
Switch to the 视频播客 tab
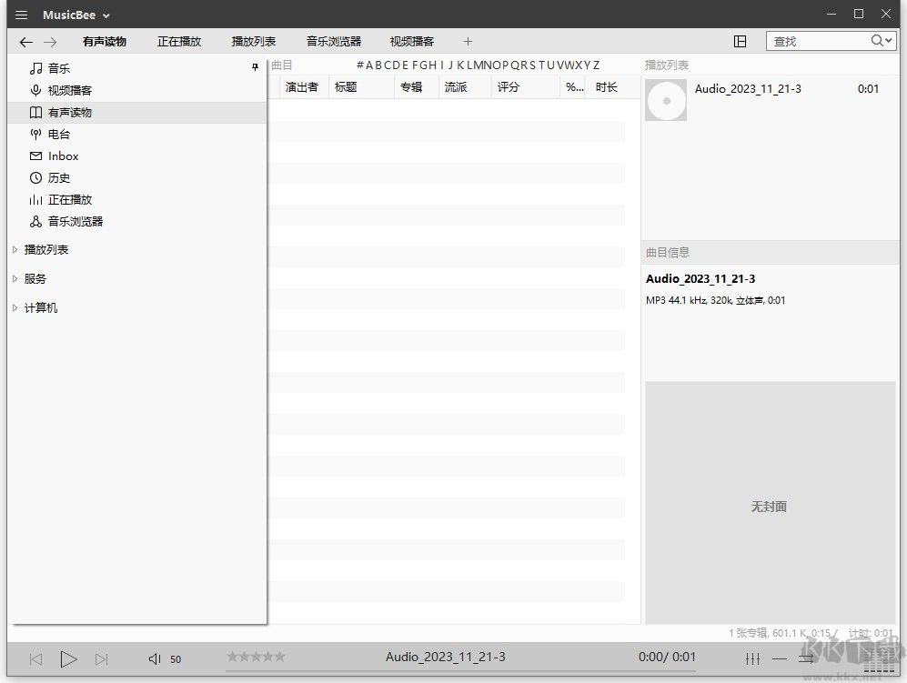click(411, 41)
